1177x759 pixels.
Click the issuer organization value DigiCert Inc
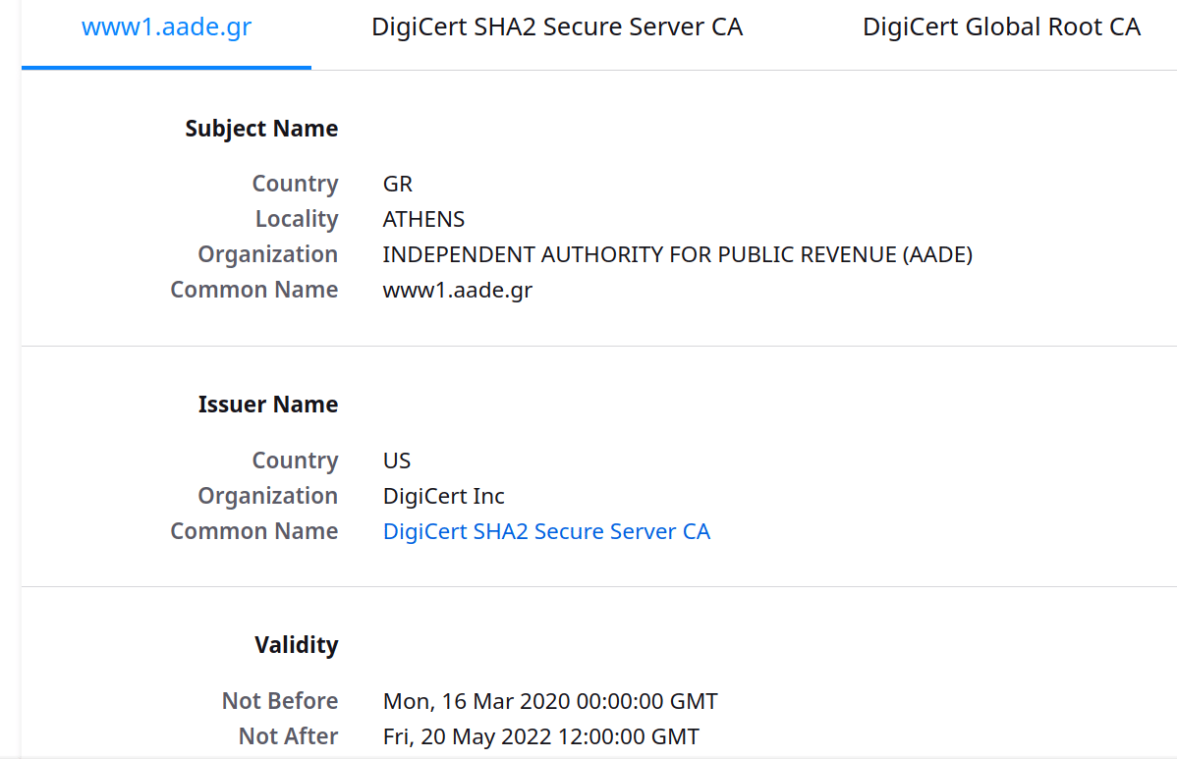click(443, 496)
